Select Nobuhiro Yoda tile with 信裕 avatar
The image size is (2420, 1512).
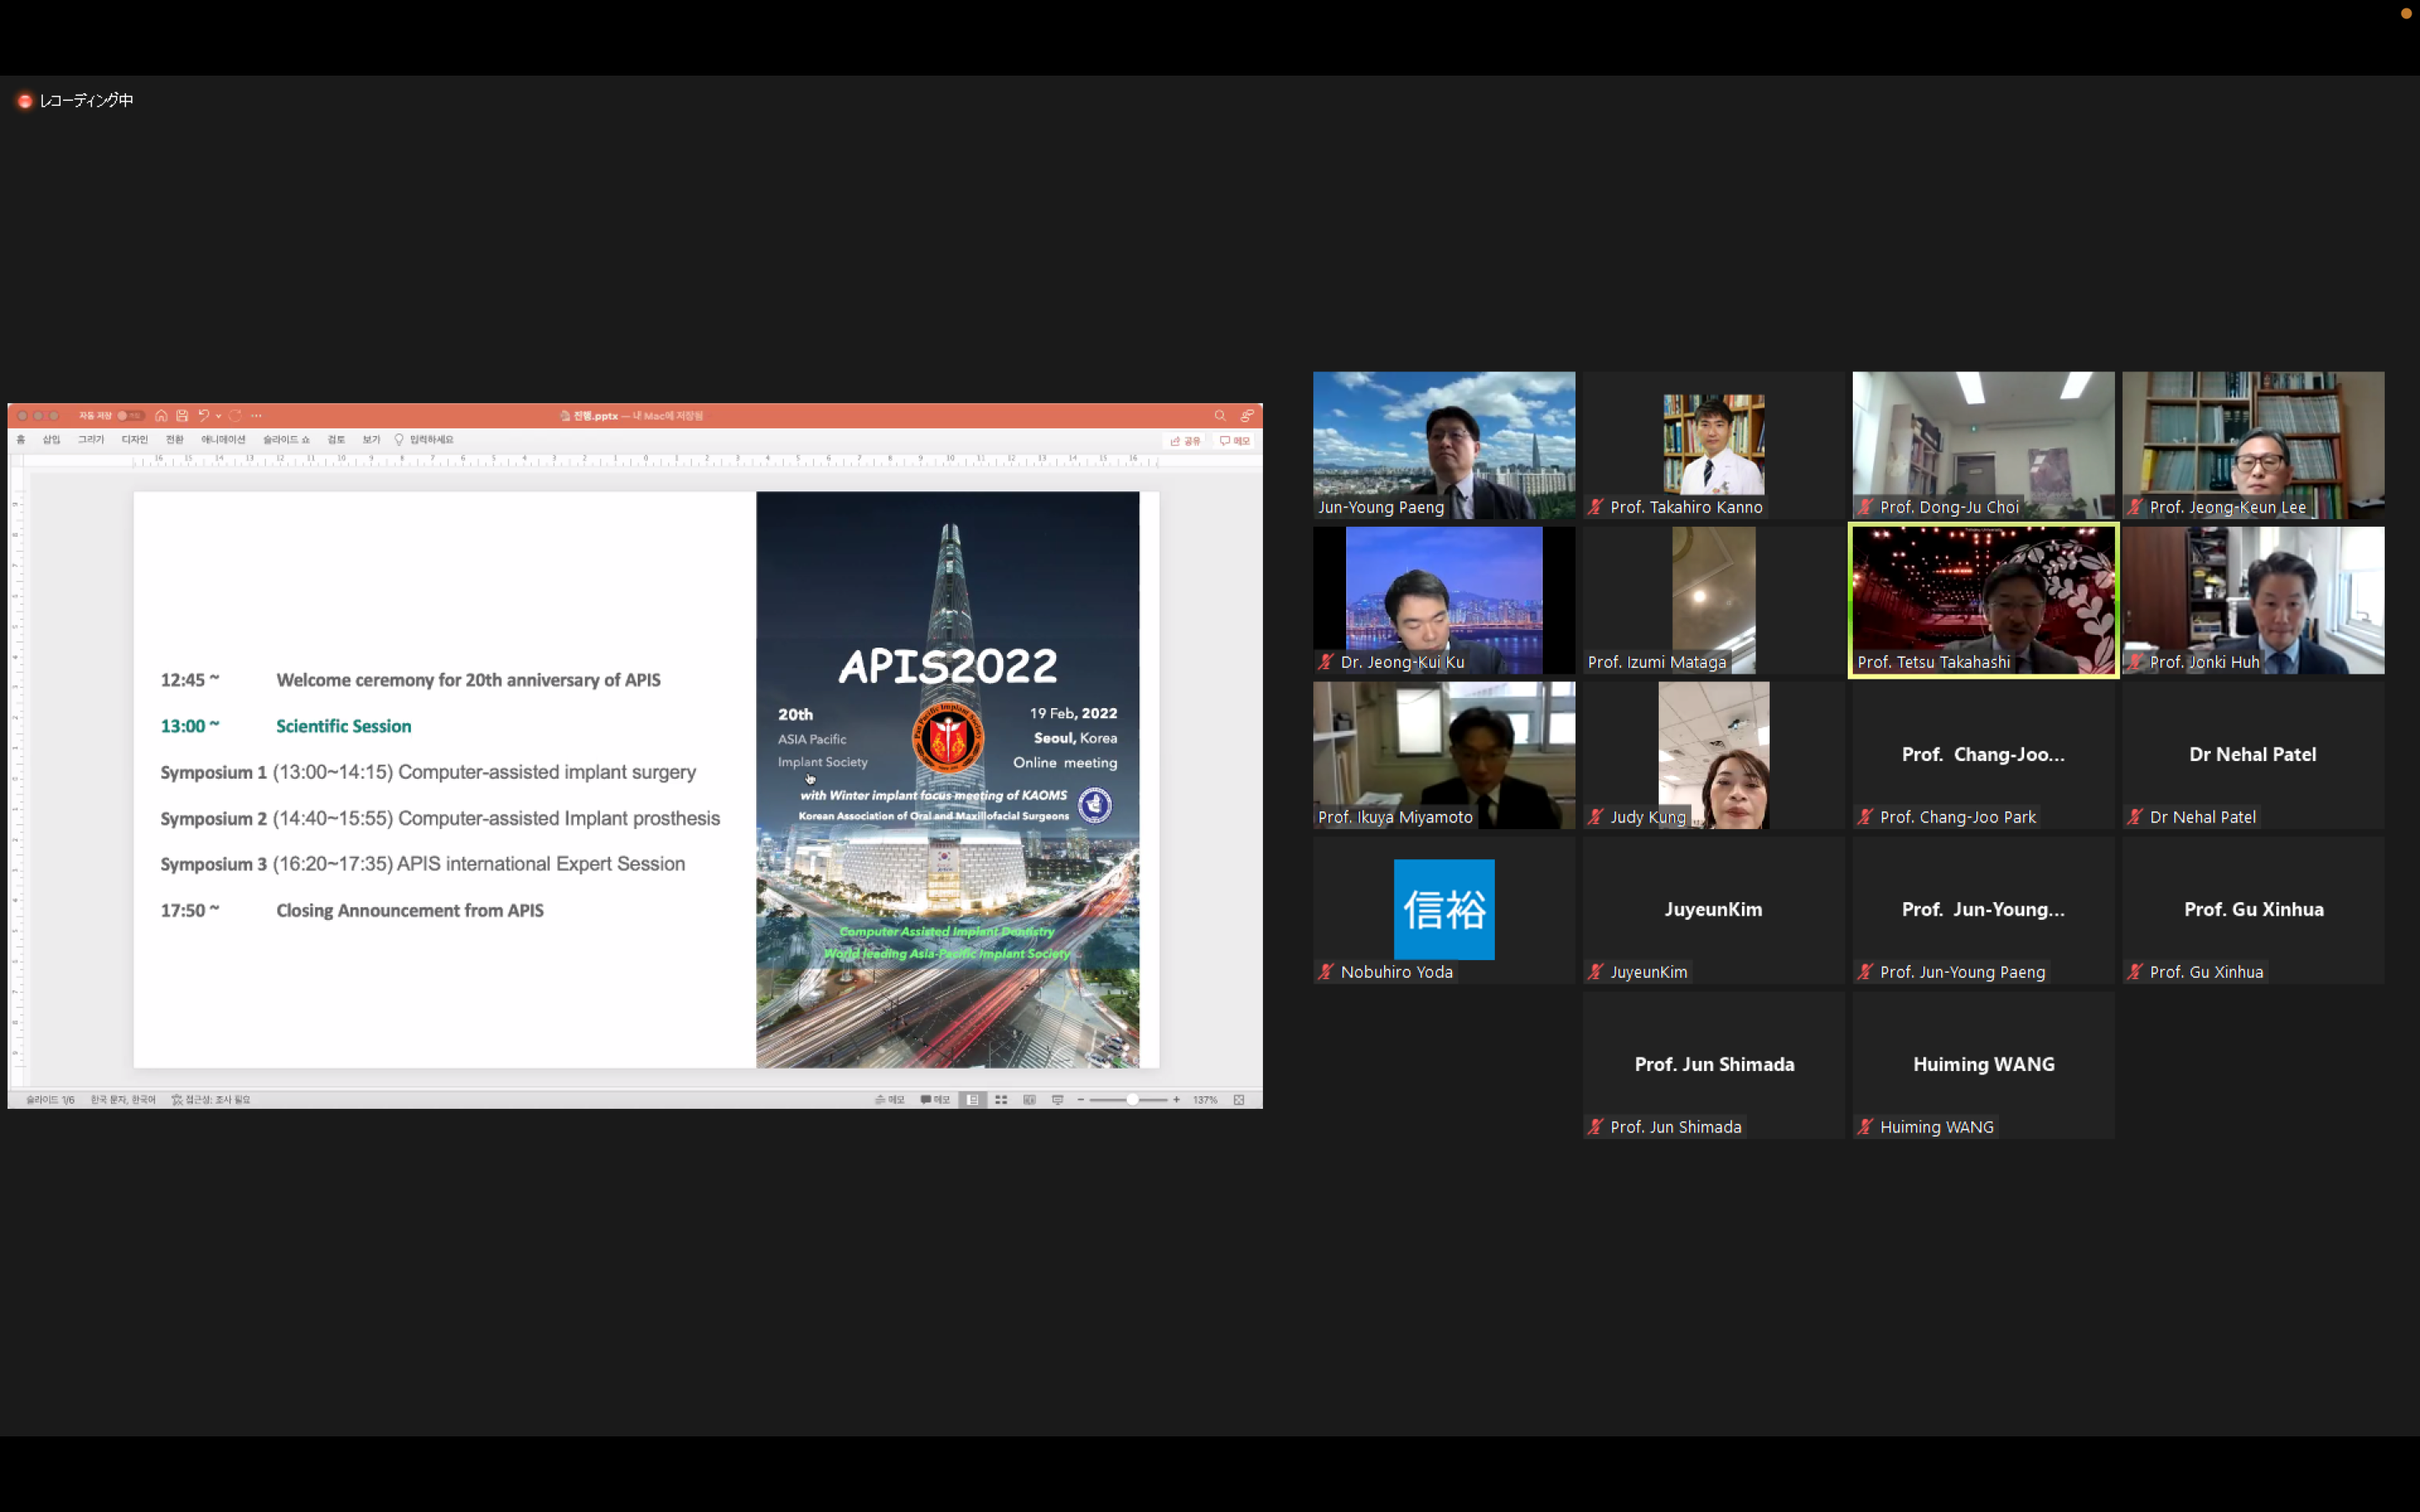(x=1444, y=910)
